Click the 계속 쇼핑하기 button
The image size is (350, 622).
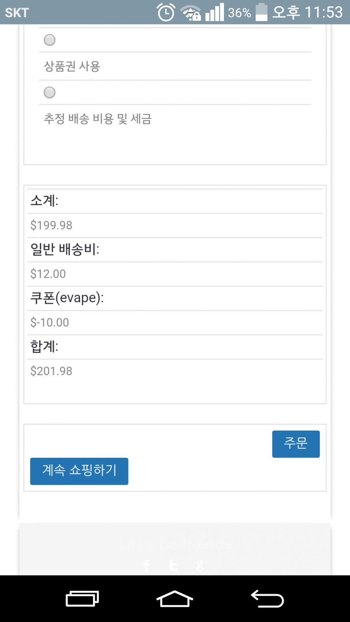coord(79,471)
